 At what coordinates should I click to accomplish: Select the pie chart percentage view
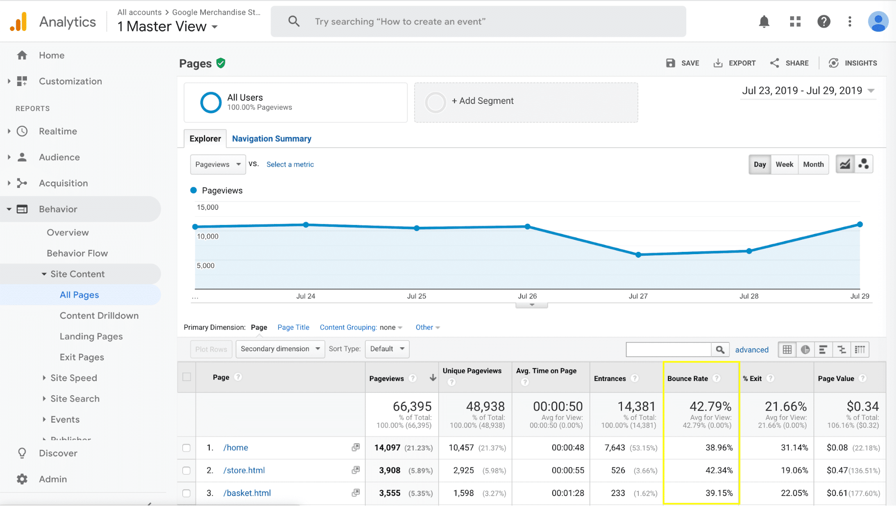pos(805,350)
